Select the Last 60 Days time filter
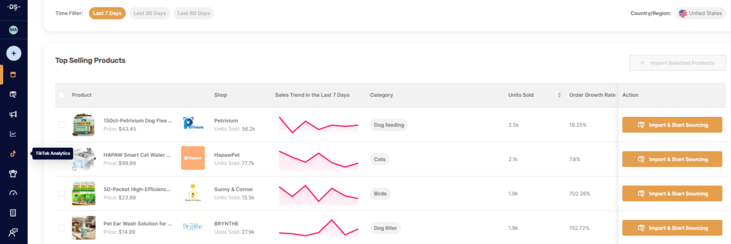The image size is (731, 244). 194,13
